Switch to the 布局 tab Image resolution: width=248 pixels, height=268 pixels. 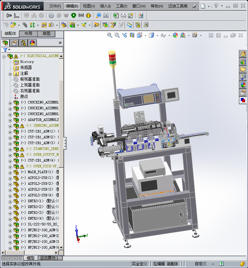click(x=28, y=34)
